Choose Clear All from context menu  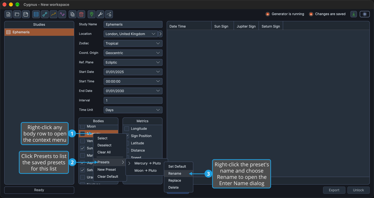tap(110, 152)
